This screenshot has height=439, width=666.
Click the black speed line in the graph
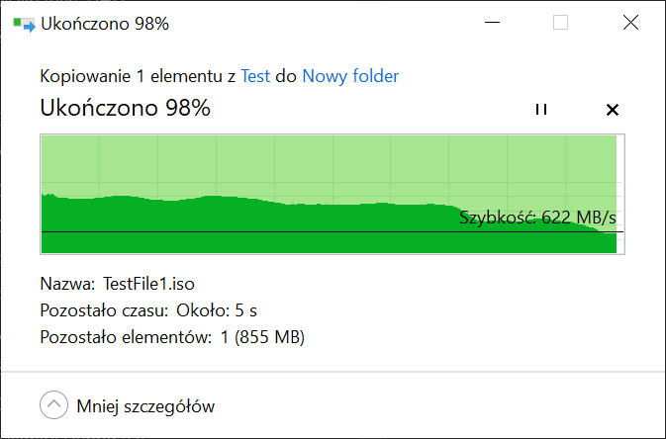pyautogui.click(x=333, y=231)
